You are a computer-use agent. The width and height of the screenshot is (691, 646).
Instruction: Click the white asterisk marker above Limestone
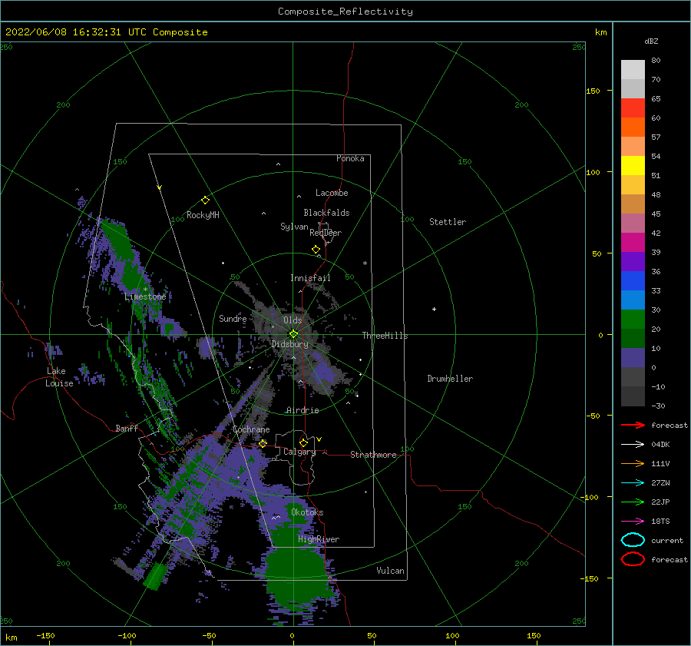145,290
